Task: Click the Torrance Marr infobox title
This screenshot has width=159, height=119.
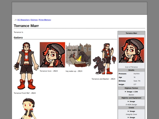Action: click(x=131, y=33)
